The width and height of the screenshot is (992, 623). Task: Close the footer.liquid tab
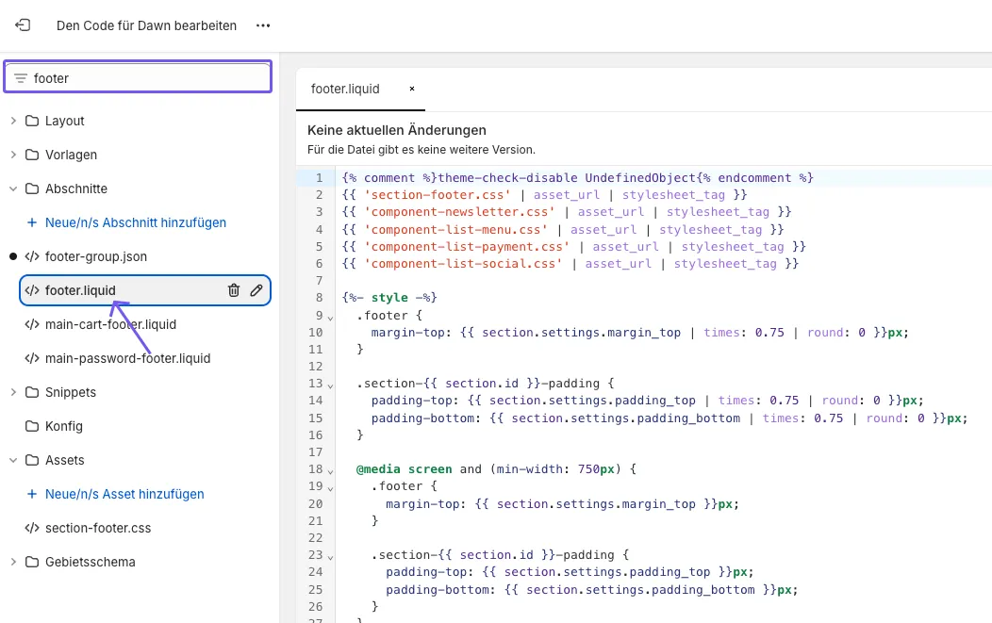[x=412, y=90]
